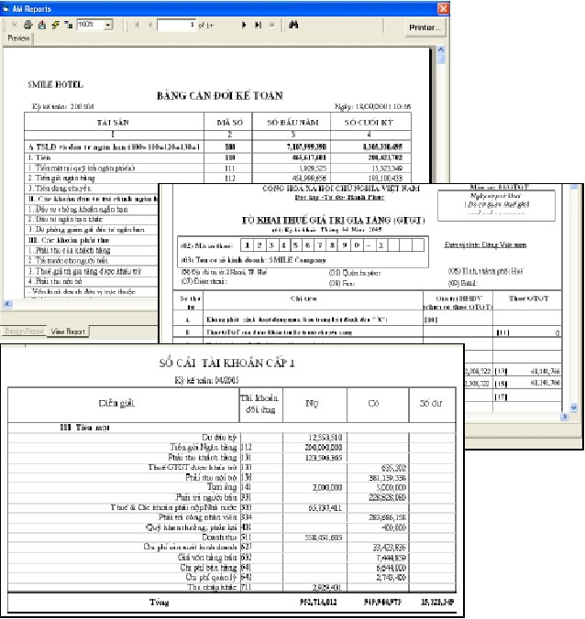Click the export report icon
585x619 pixels.
point(42,25)
